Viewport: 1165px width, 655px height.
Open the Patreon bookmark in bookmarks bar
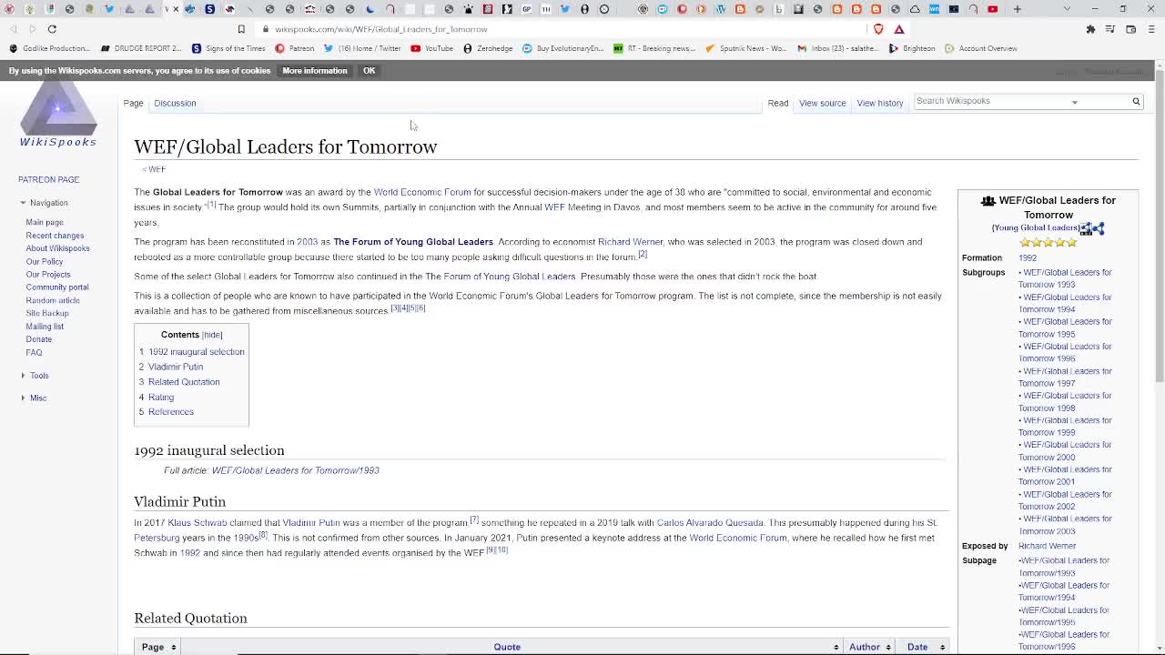click(x=295, y=48)
